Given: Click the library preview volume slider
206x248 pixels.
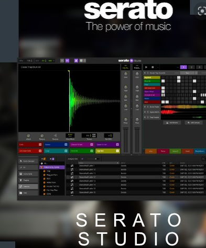Looking at the screenshot, I should (x=93, y=159).
